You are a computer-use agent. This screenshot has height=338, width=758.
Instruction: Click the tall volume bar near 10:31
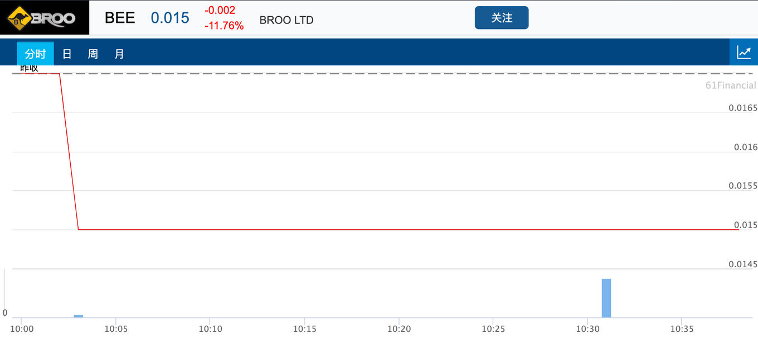[x=606, y=298]
